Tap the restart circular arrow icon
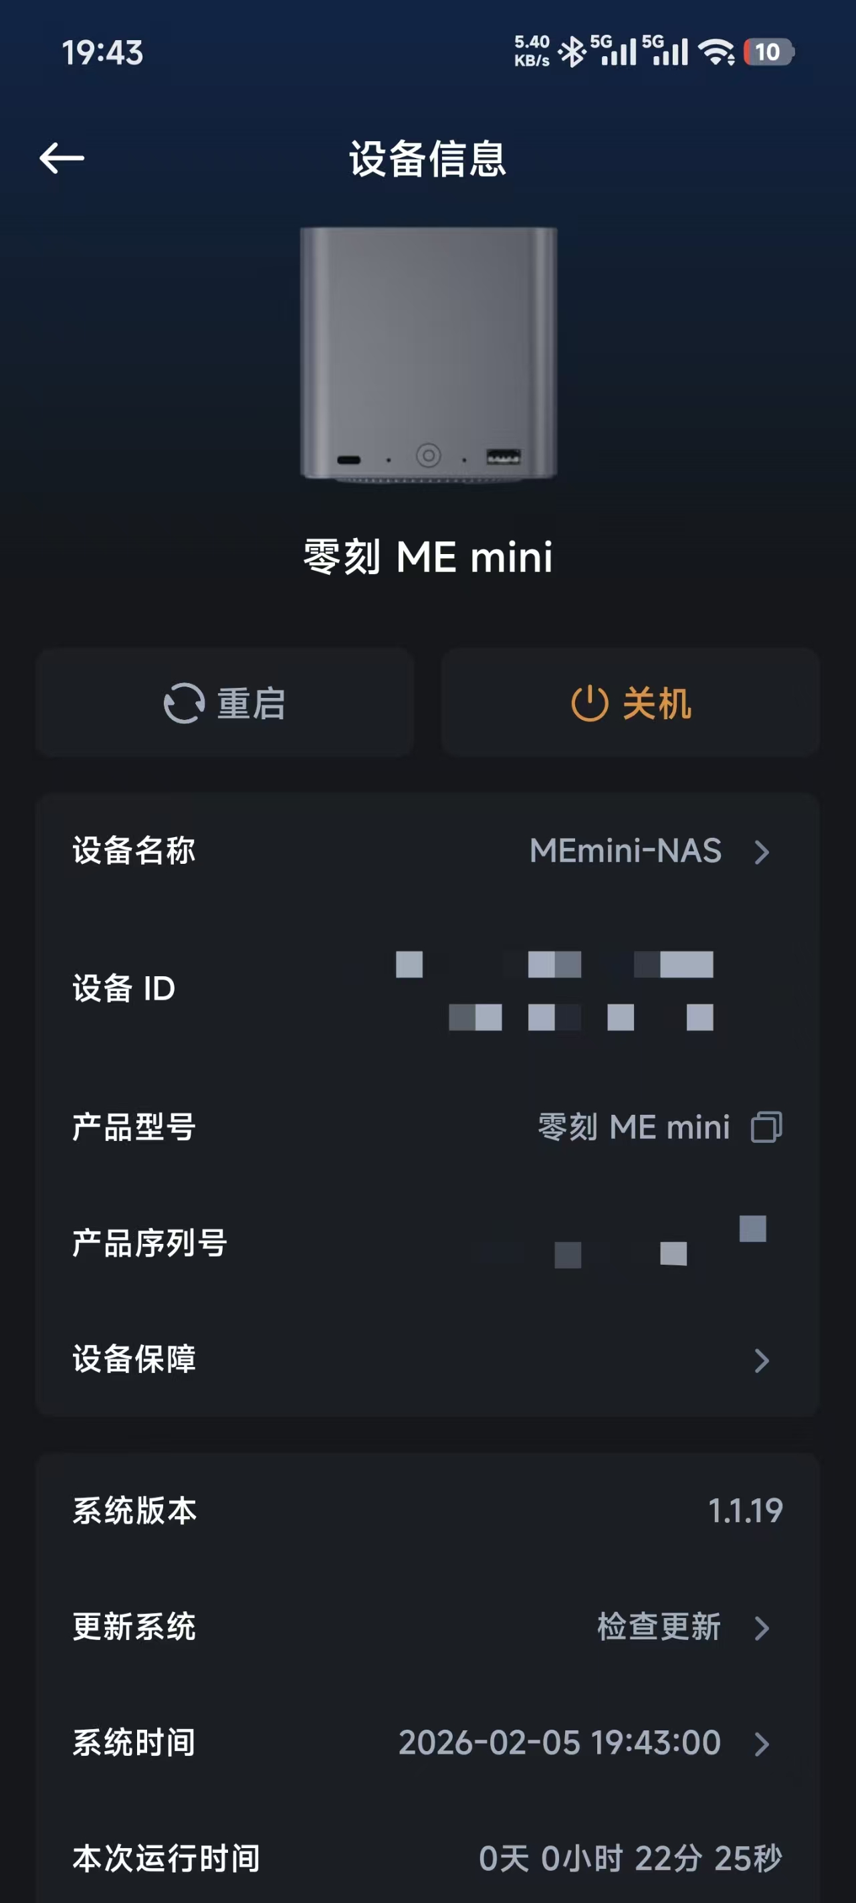The image size is (856, 1903). [x=184, y=703]
